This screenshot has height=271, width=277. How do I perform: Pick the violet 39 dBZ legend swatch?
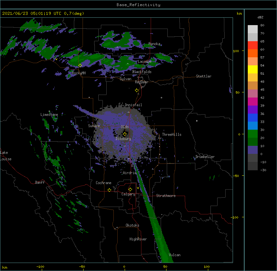(x=253, y=110)
